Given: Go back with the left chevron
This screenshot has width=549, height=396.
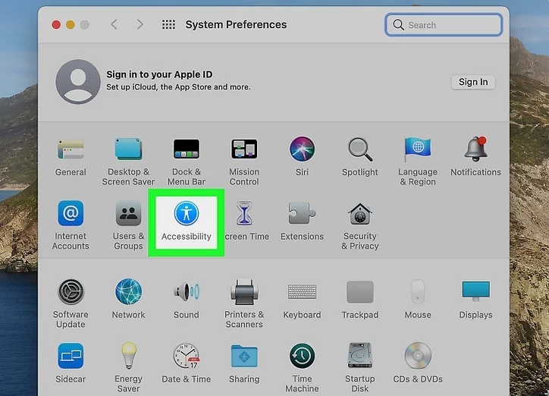Looking at the screenshot, I should [x=114, y=24].
